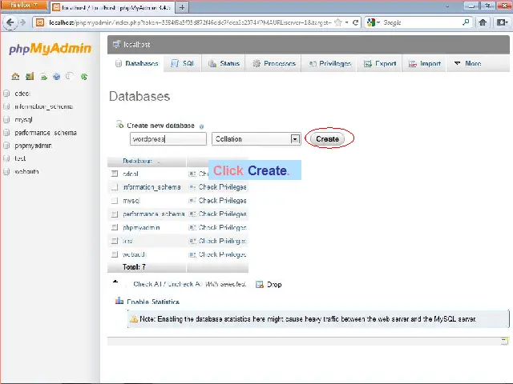This screenshot has height=384, width=513.
Task: Open the performance_schema database in sidebar
Action: tap(46, 133)
